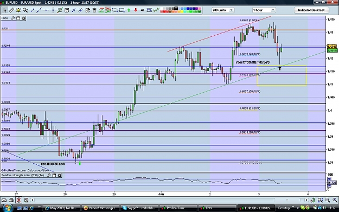Viewport: 339px width, 212px height.
Task: Switch to Skype taskbar item
Action: point(139,208)
